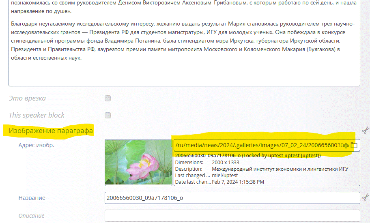Click the bold Locked by uptest image title

pyautogui.click(x=247, y=156)
